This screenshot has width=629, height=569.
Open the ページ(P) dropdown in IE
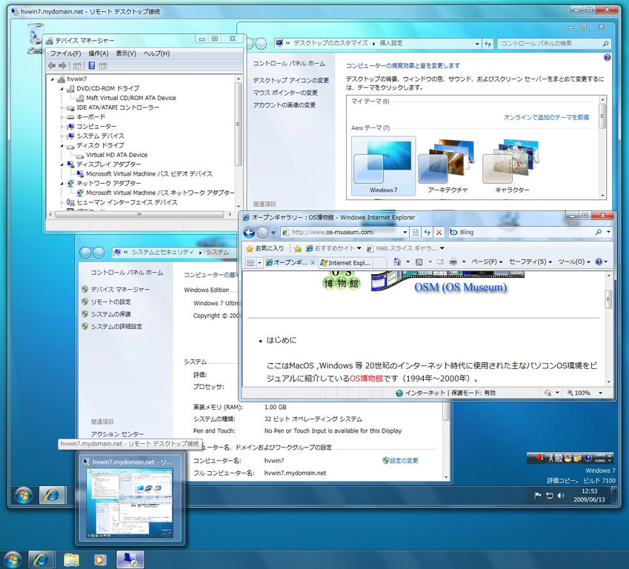487,262
